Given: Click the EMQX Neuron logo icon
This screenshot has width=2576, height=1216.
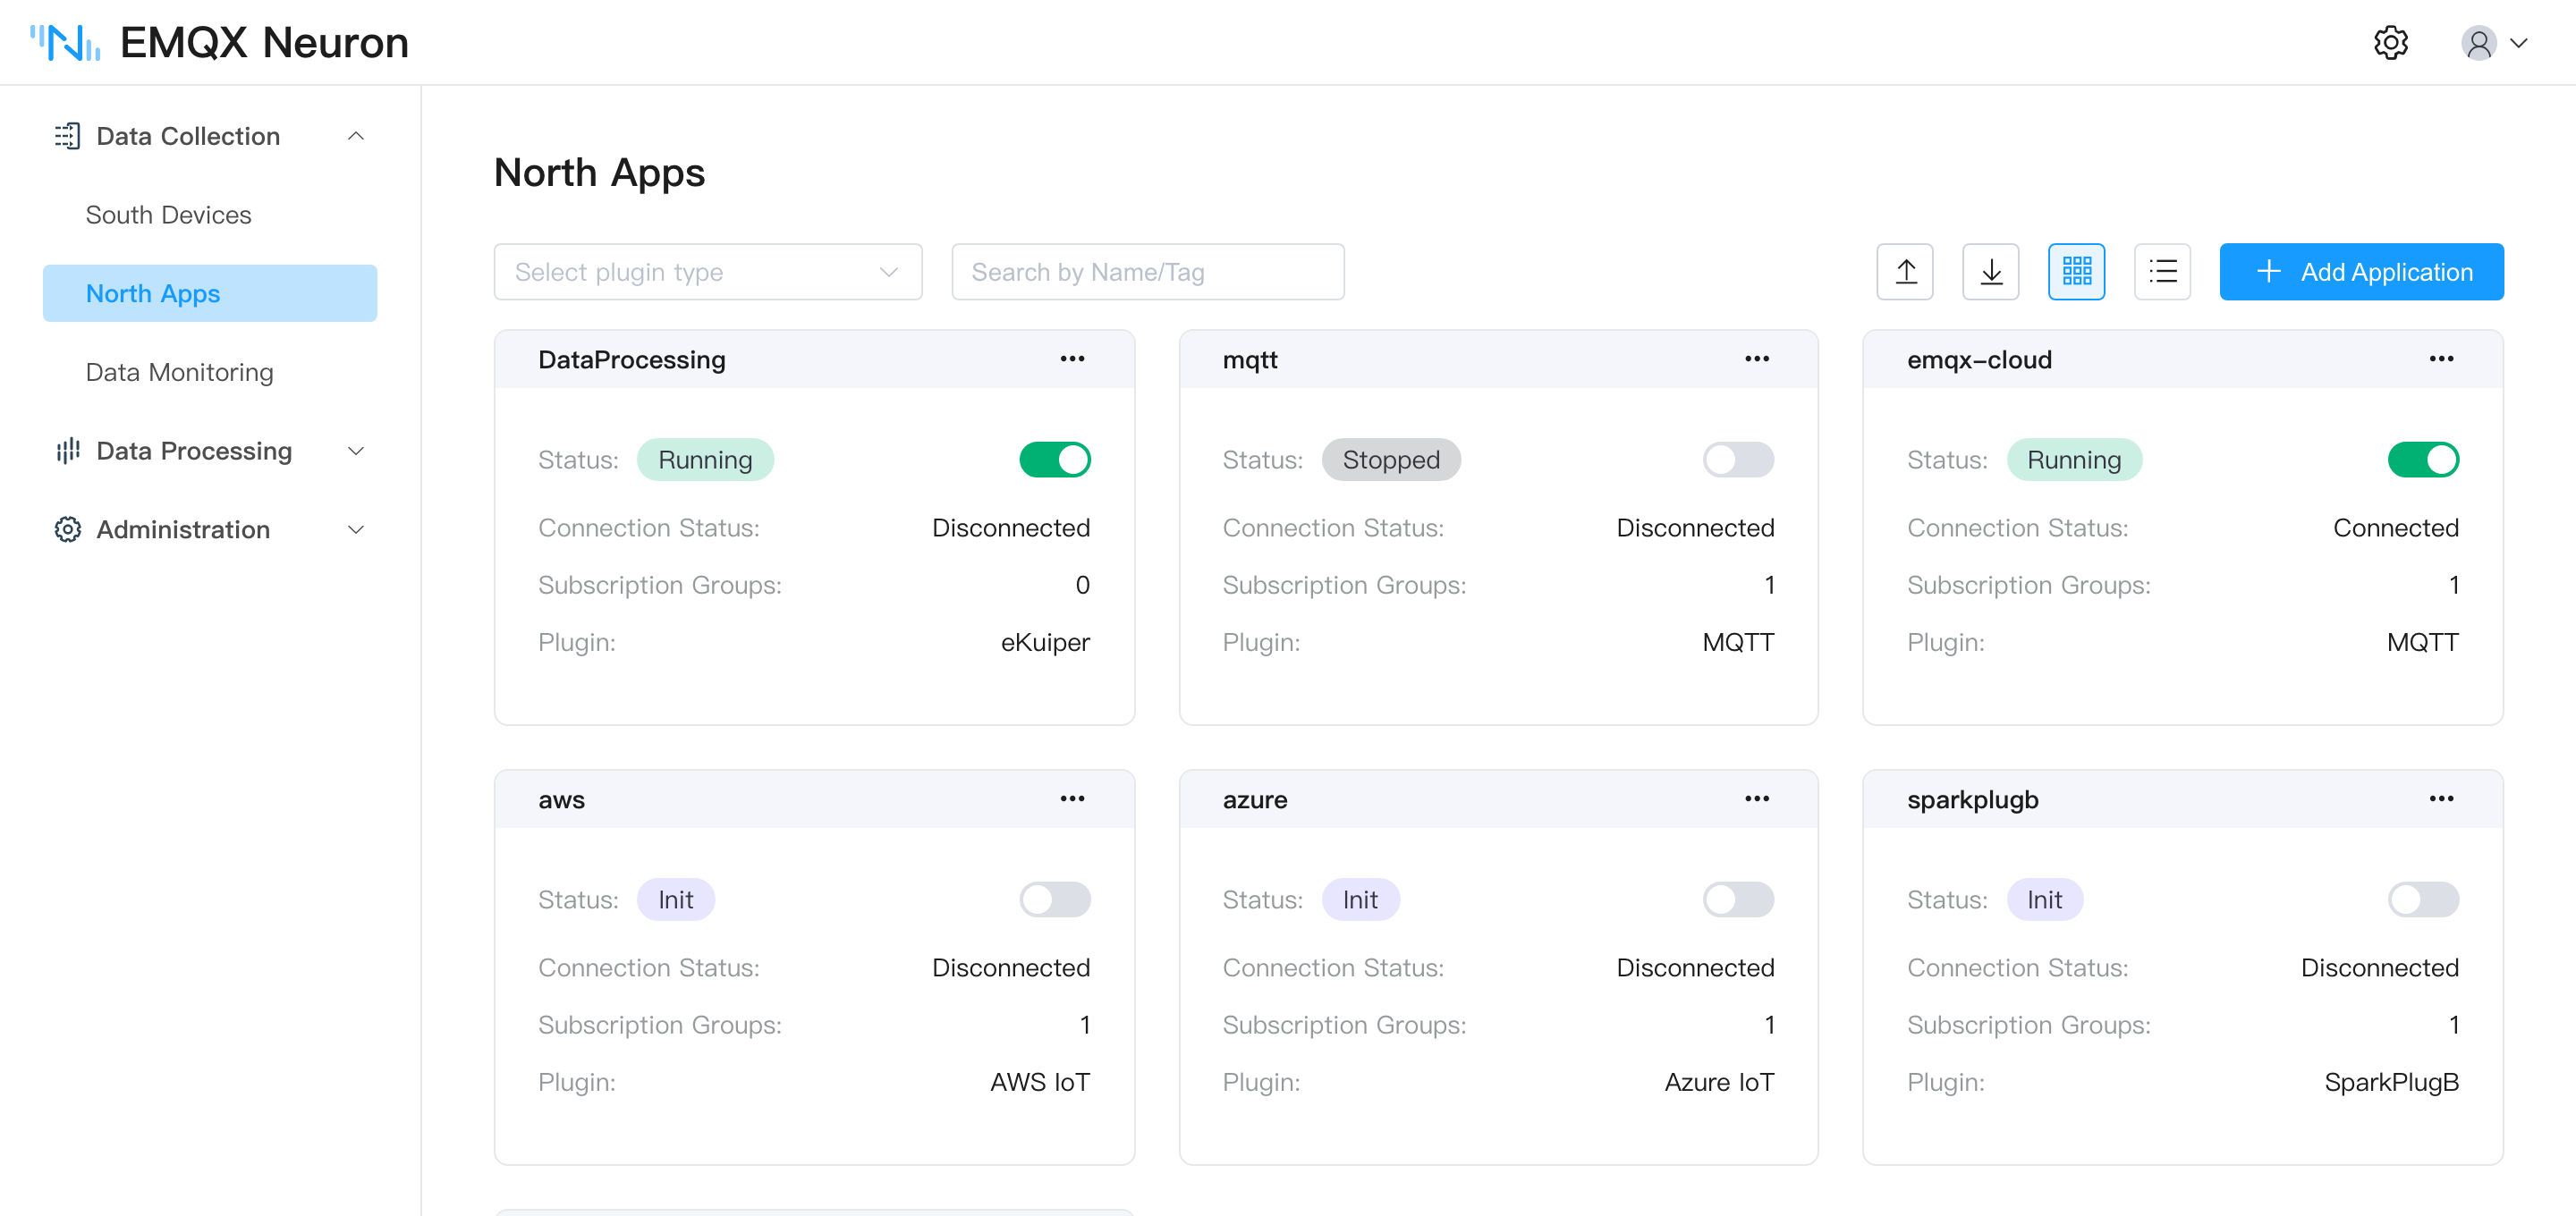Looking at the screenshot, I should click(65, 43).
